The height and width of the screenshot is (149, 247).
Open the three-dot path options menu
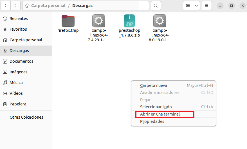coord(144,6)
